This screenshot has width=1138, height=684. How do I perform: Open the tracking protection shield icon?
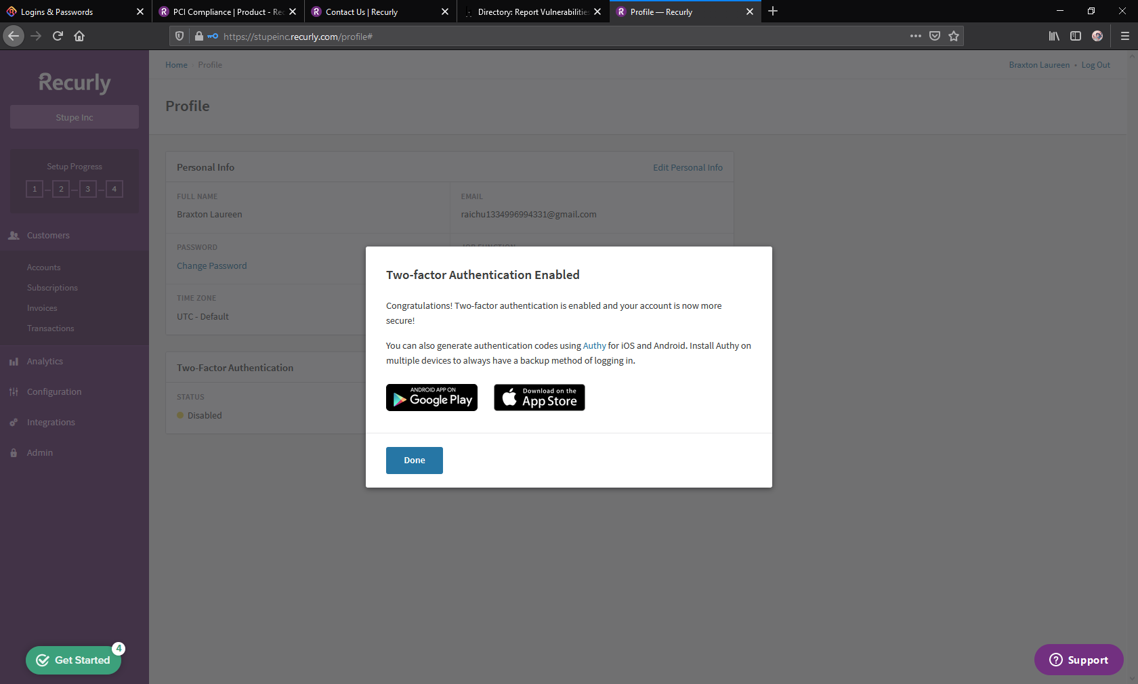[x=180, y=37]
